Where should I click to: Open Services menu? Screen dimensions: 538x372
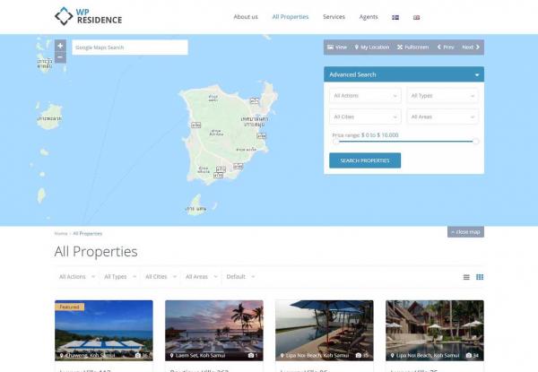click(x=334, y=17)
